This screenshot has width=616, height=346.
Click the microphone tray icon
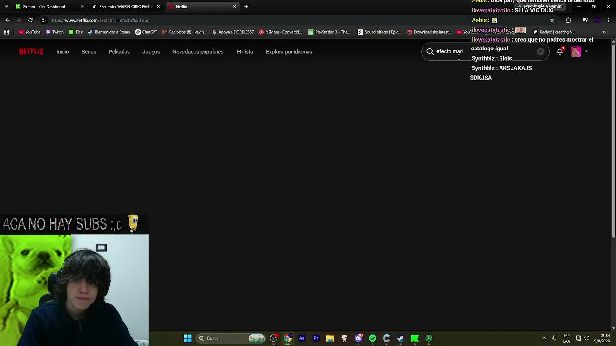point(554,338)
